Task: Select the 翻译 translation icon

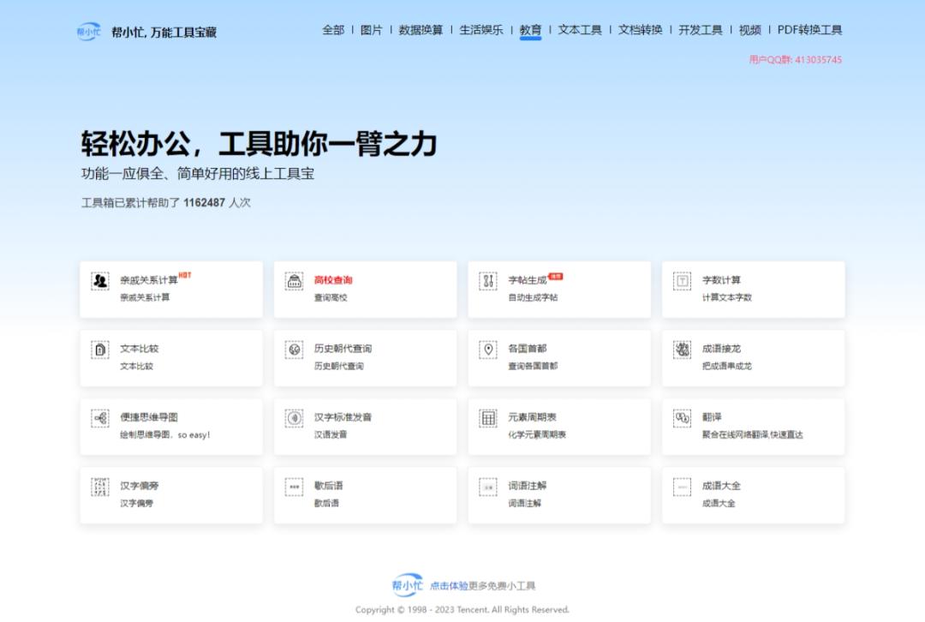Action: [683, 418]
